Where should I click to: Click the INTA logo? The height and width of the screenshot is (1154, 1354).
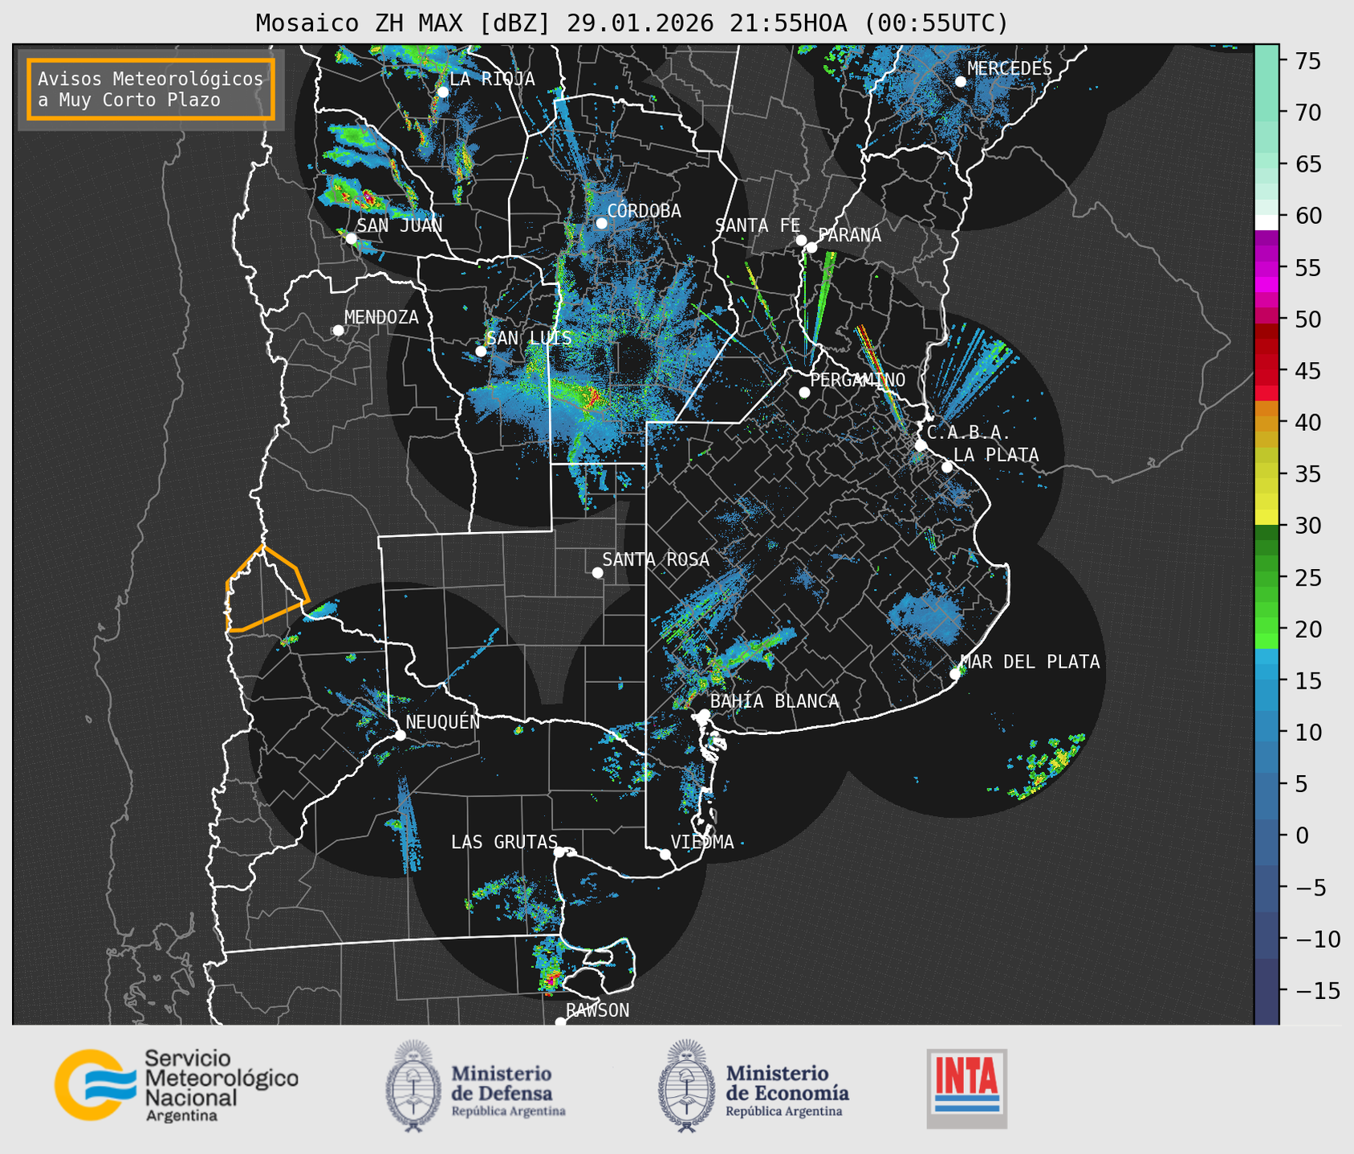point(966,1088)
